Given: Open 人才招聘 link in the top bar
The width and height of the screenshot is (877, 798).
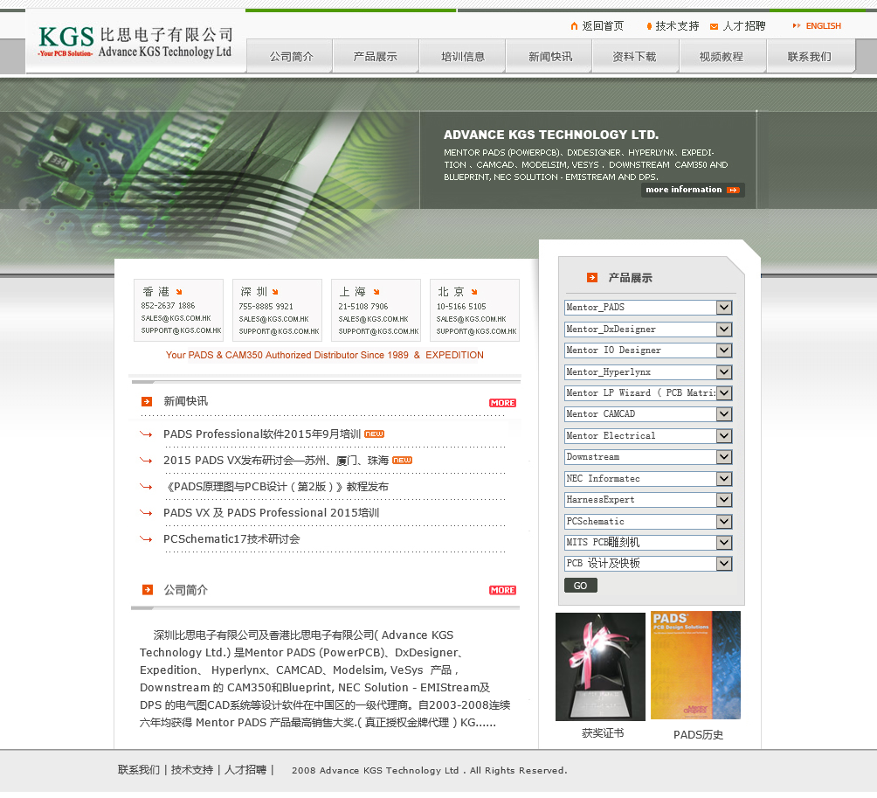Looking at the screenshot, I should tap(744, 25).
